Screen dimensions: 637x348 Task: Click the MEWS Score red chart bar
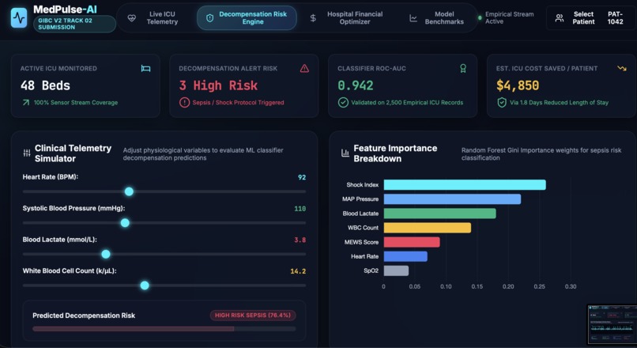click(412, 242)
